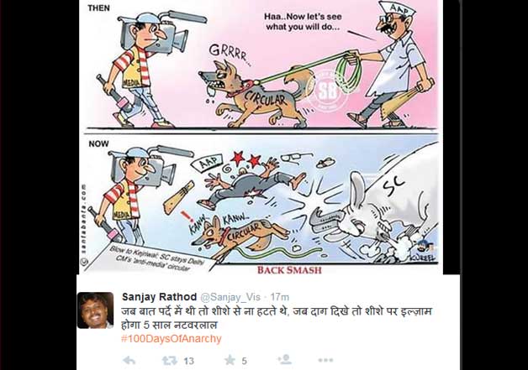Click the favorite count 5

(244, 361)
